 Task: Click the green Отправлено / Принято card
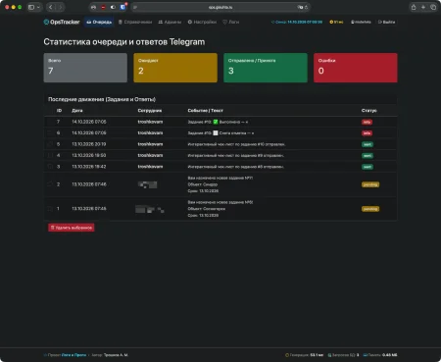coord(266,68)
